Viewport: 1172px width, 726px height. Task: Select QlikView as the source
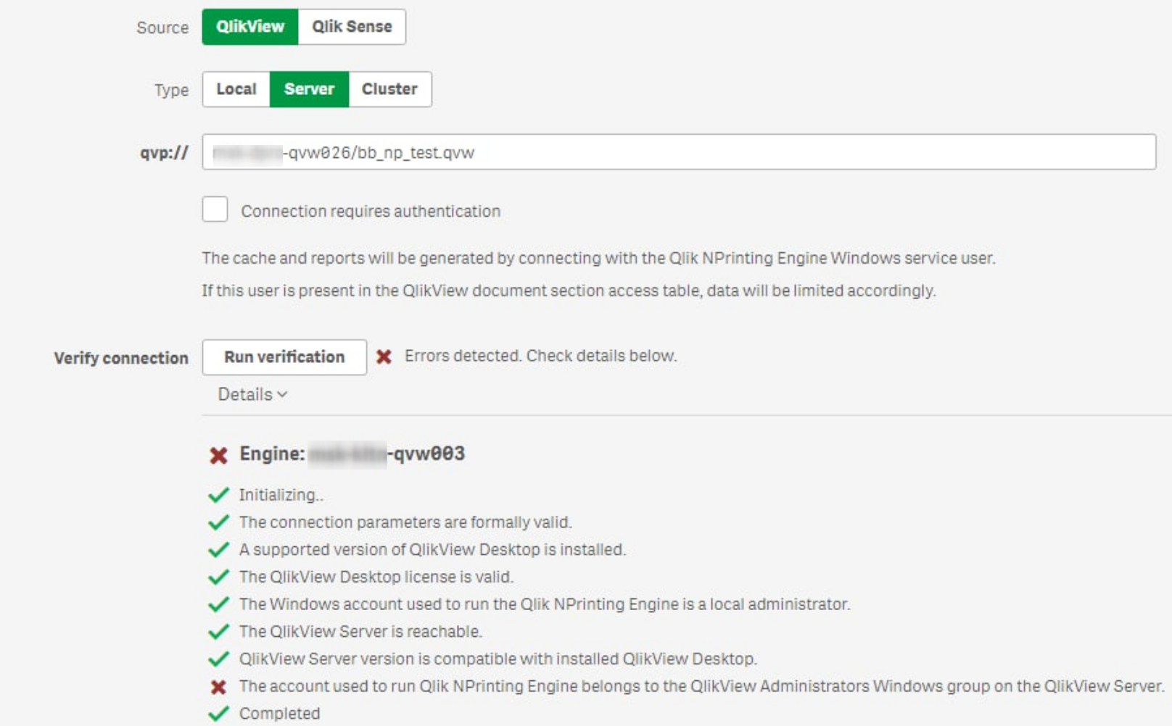[x=250, y=27]
